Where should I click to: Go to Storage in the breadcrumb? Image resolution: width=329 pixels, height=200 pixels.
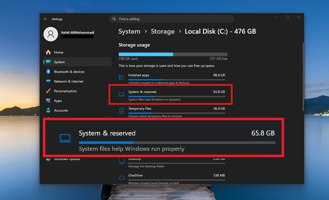163,32
